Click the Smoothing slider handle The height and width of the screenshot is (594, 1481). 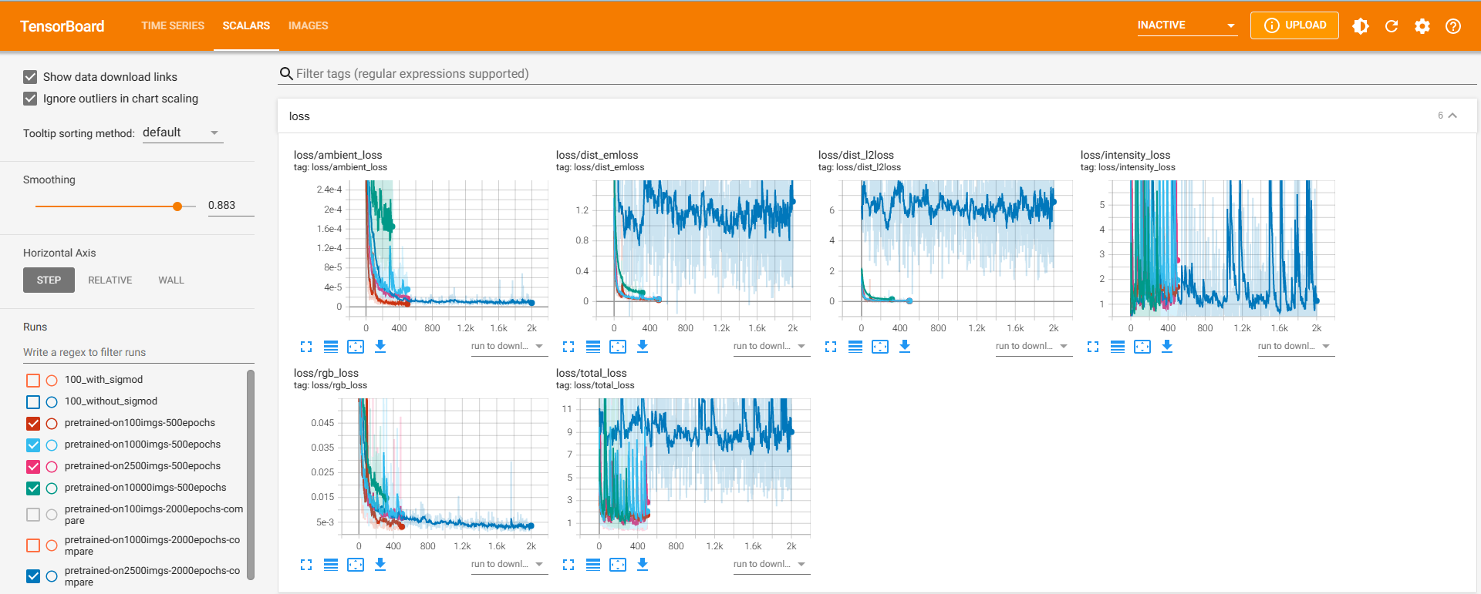click(x=177, y=206)
